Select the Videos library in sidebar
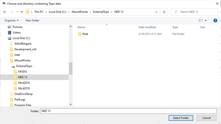The width and height of the screenshot is (221, 124). pyautogui.click(x=17, y=33)
